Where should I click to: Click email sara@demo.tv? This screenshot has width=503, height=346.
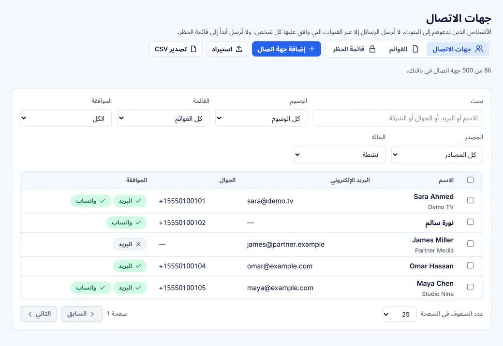pyautogui.click(x=270, y=201)
